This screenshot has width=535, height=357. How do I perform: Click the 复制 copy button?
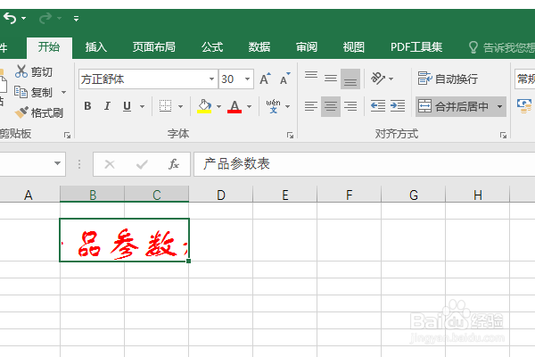point(33,92)
